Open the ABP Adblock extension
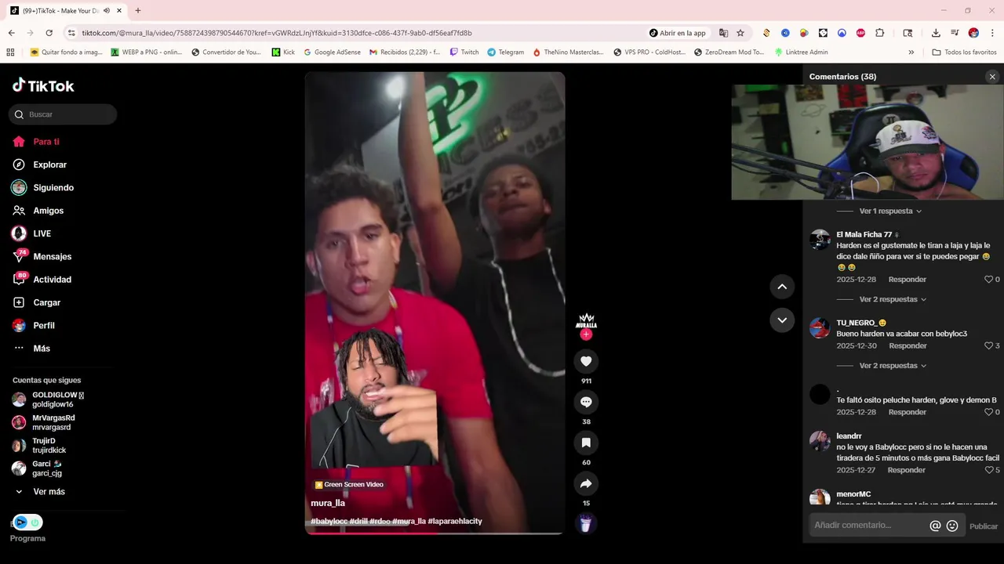The image size is (1004, 564). [860, 33]
